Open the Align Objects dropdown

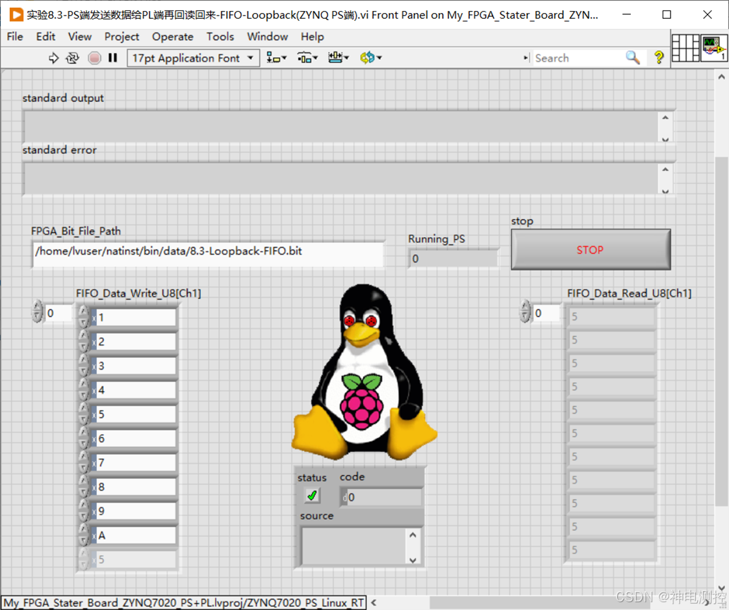(277, 58)
